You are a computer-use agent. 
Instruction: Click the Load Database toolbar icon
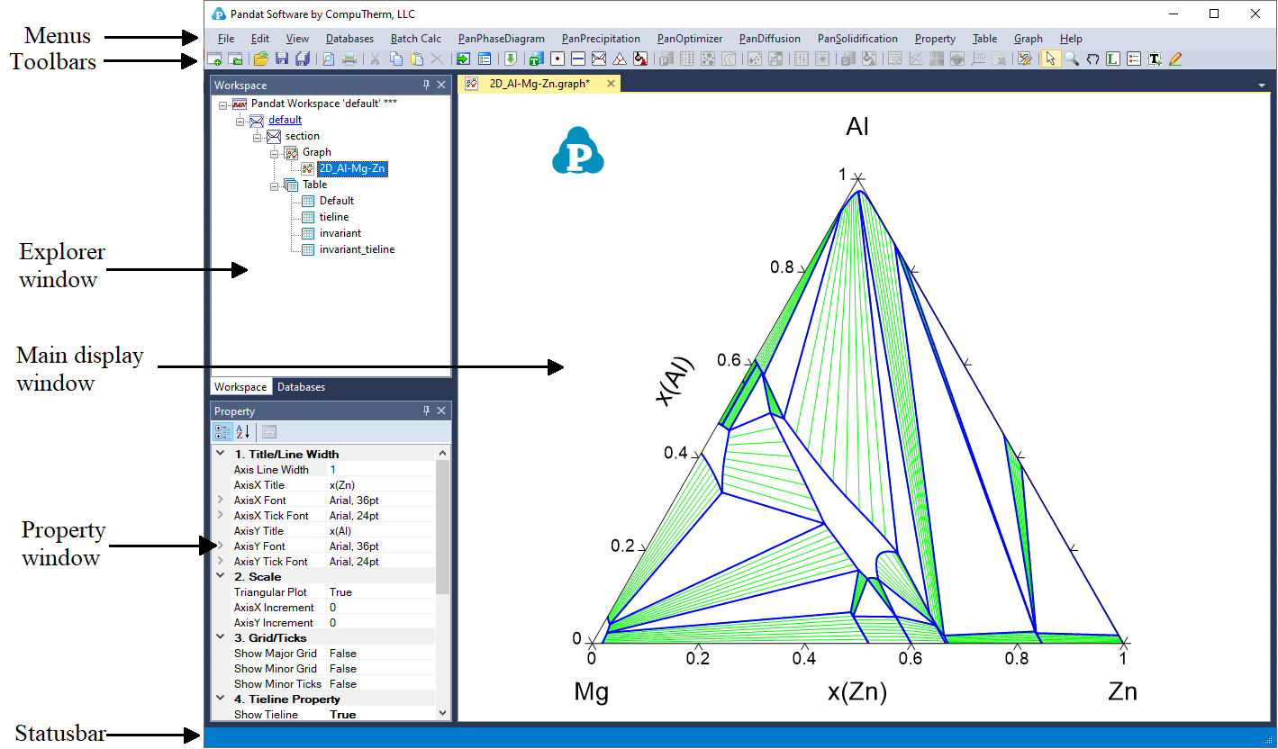(x=510, y=59)
